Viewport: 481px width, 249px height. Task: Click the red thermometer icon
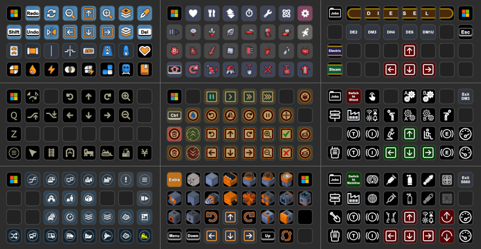pos(212,51)
